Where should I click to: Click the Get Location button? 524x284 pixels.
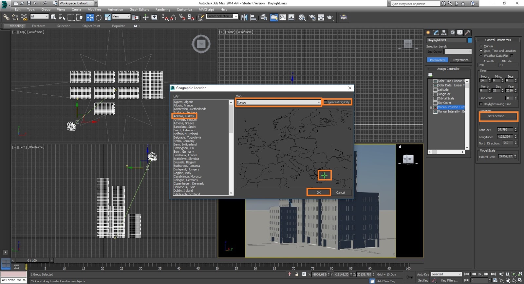497,116
